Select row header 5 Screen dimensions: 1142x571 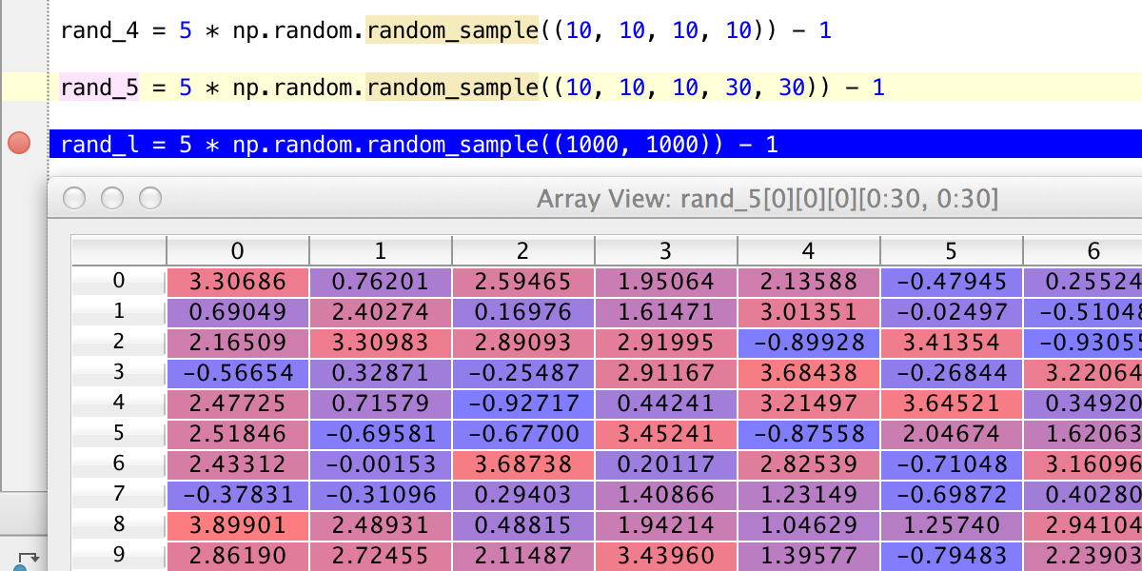pos(119,433)
